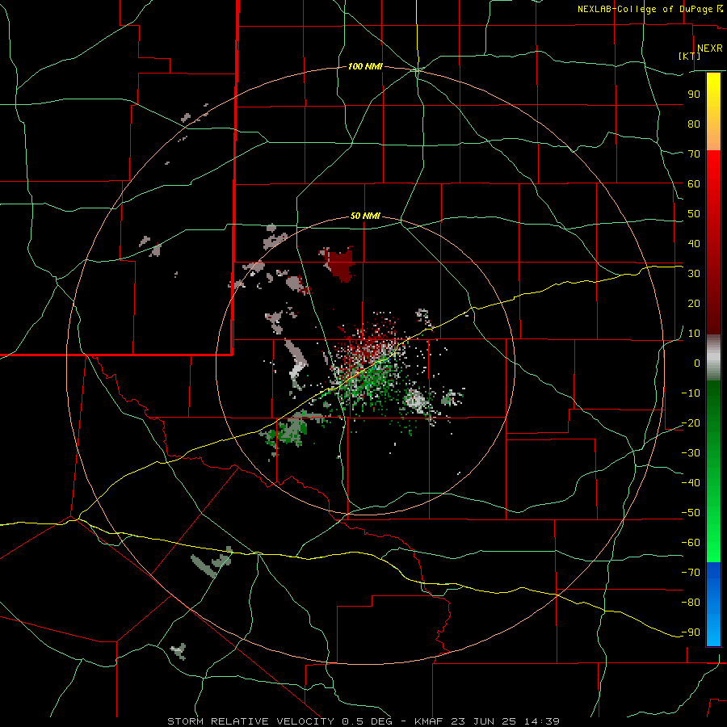Click the -60 scale value
The width and height of the screenshot is (727, 727).
pos(691,543)
